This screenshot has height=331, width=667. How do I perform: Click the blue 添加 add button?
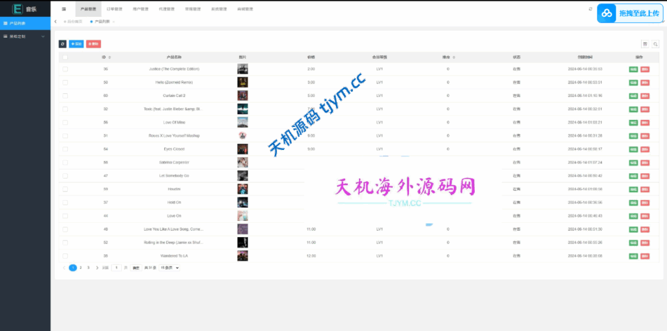[x=76, y=44]
